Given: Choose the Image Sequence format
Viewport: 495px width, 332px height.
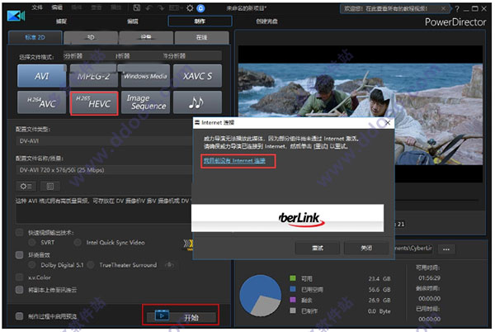Looking at the screenshot, I should [146, 102].
